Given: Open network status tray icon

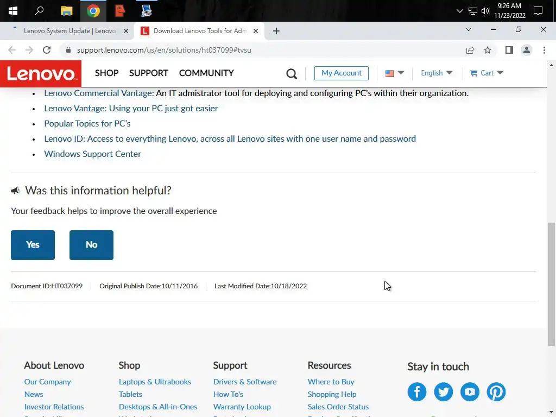Looking at the screenshot, I should 473,11.
